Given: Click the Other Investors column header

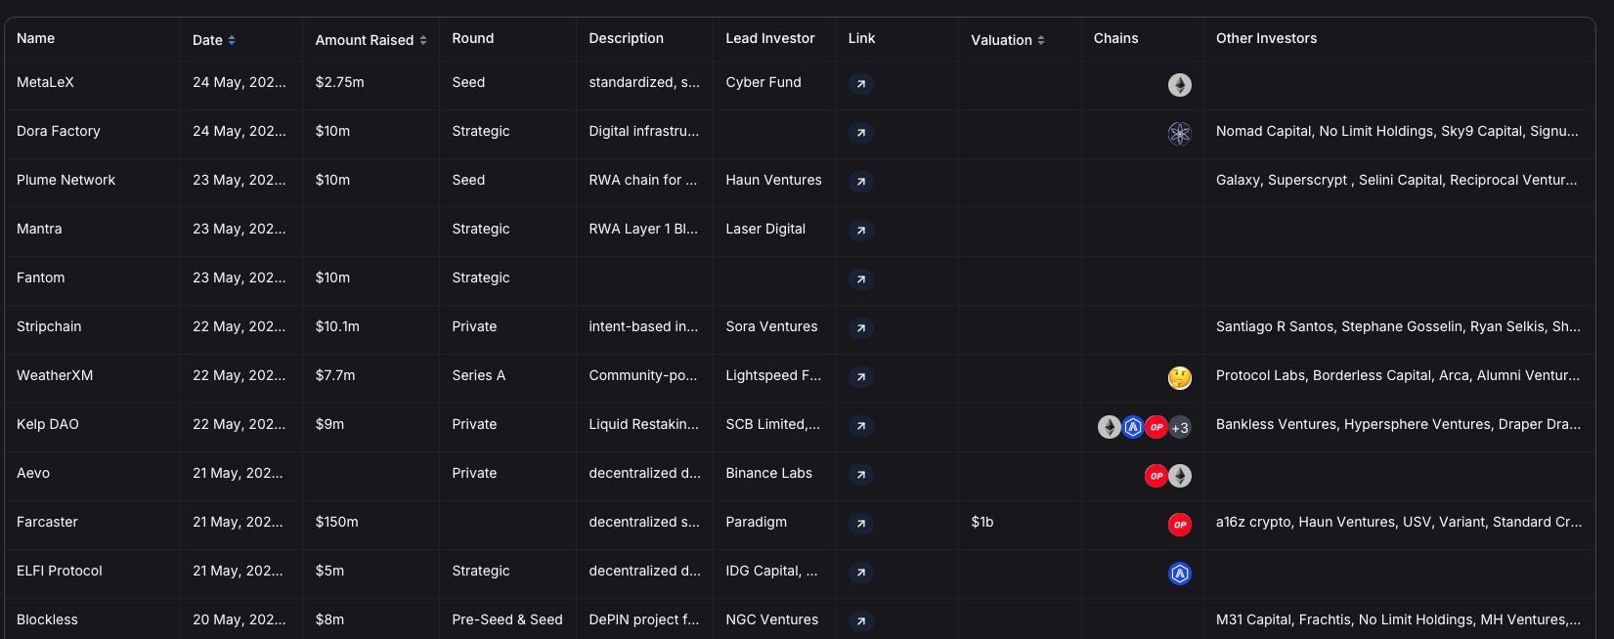Looking at the screenshot, I should tap(1266, 38).
